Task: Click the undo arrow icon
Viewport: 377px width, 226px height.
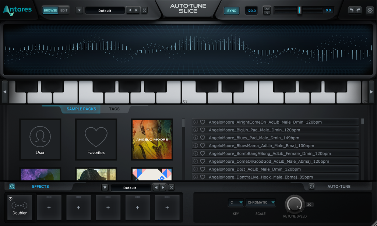Action: pyautogui.click(x=352, y=10)
